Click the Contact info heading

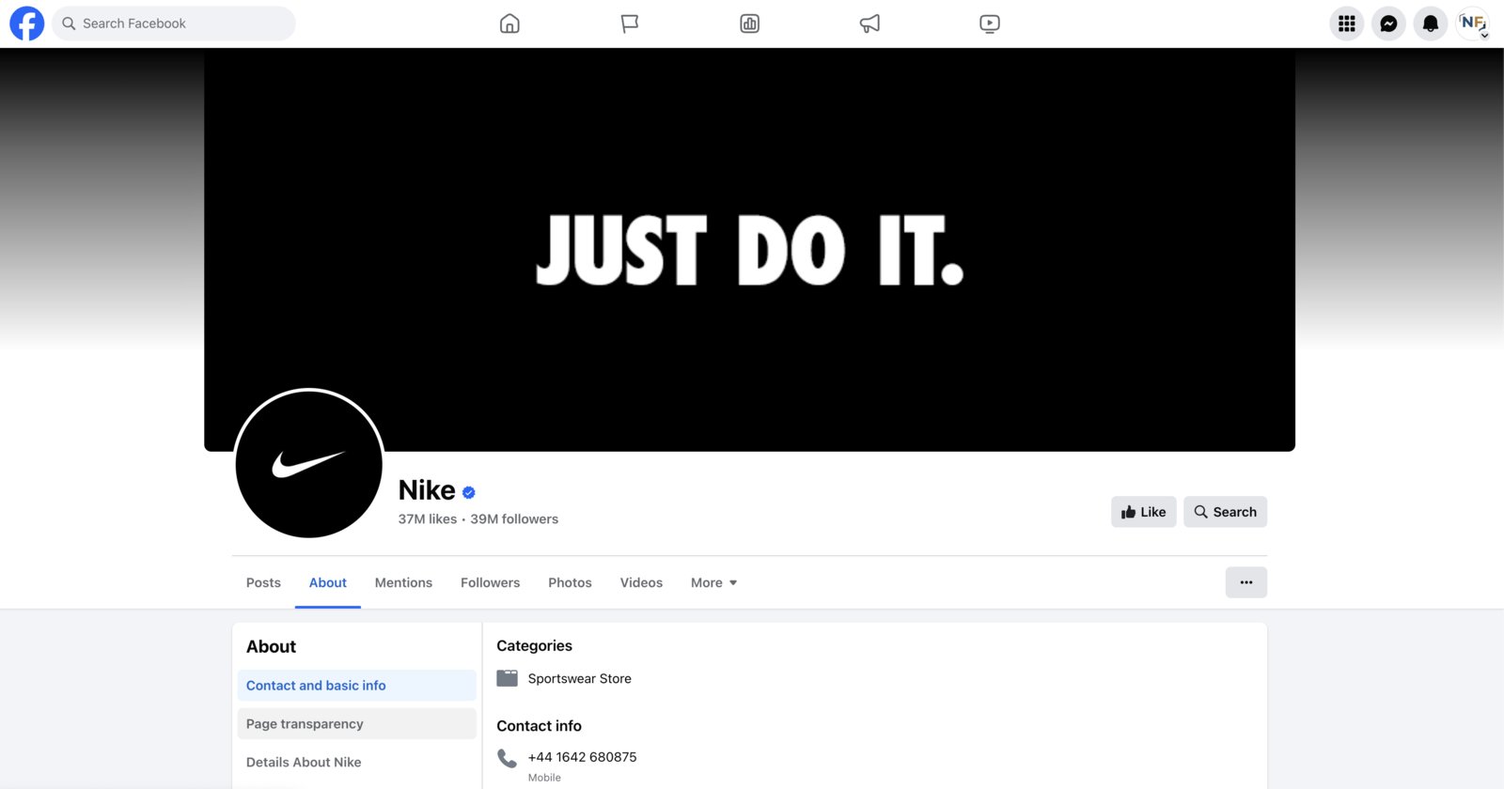(x=539, y=726)
